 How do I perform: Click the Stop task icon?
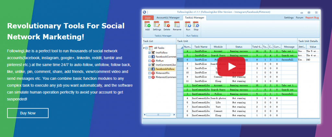[x=196, y=24]
